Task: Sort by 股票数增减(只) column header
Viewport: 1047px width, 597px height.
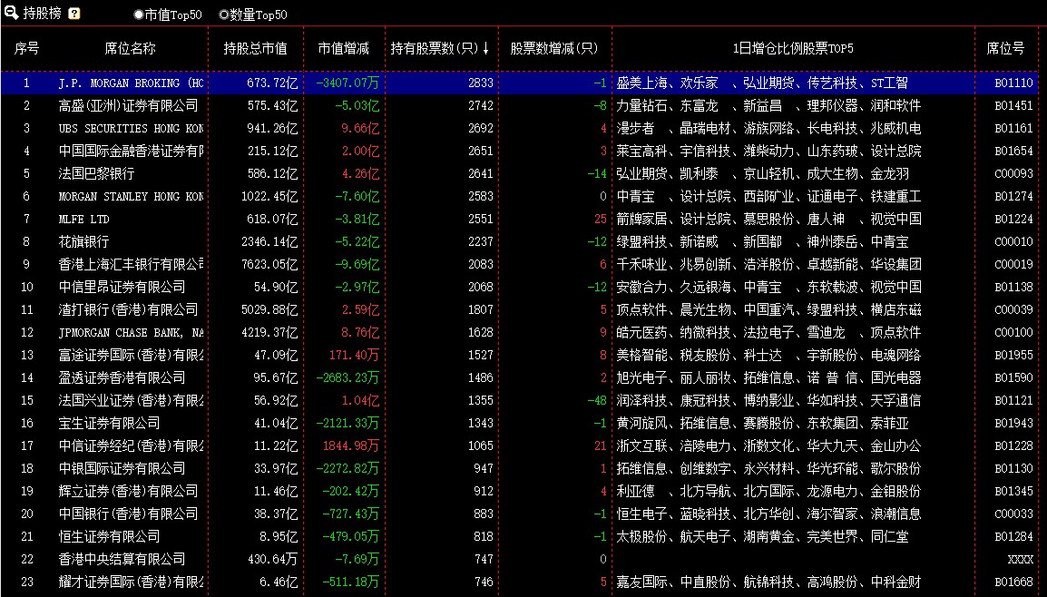Action: coord(554,48)
